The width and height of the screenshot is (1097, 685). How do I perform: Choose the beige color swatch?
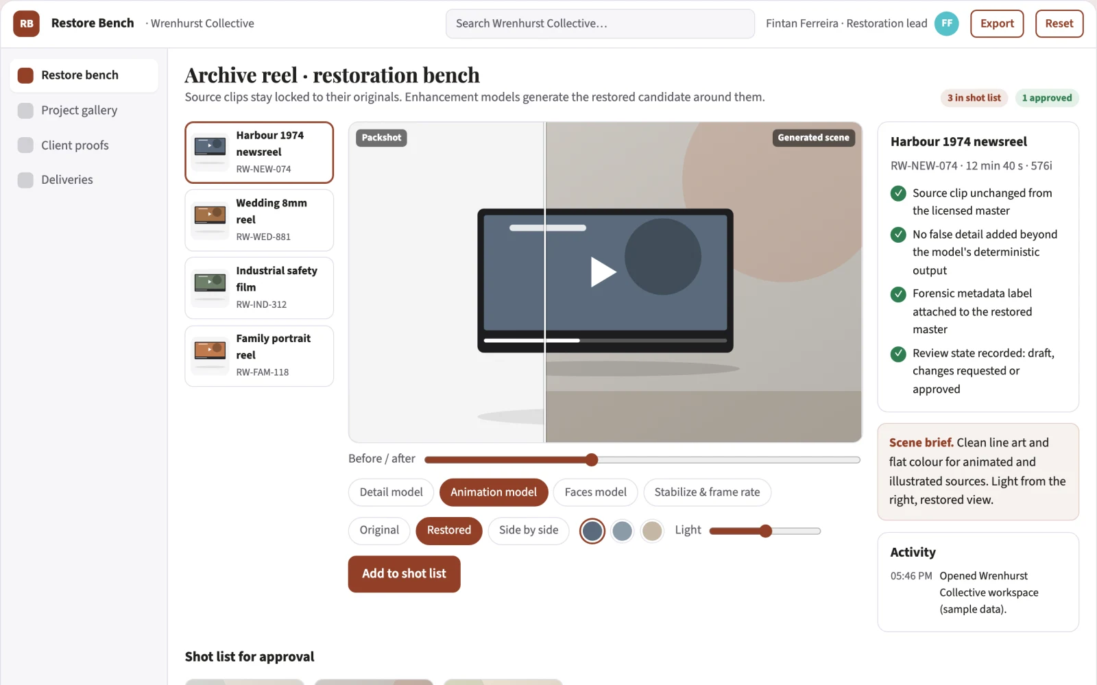point(652,531)
